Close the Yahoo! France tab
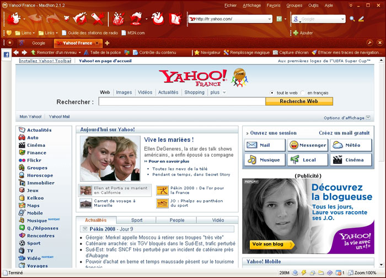This screenshot has width=386, height=278. point(96,43)
